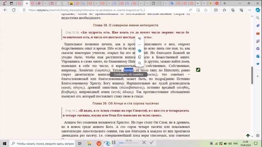
Task: Open Task View on taskbar
Action: pyautogui.click(x=80, y=143)
